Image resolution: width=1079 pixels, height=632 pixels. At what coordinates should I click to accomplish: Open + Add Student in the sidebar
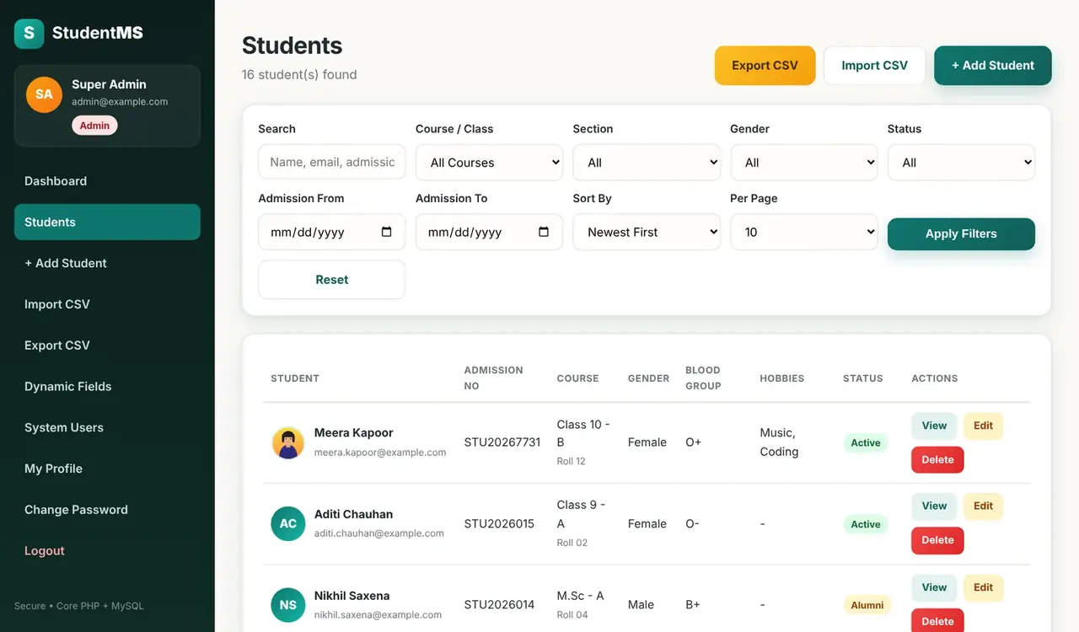click(x=107, y=263)
